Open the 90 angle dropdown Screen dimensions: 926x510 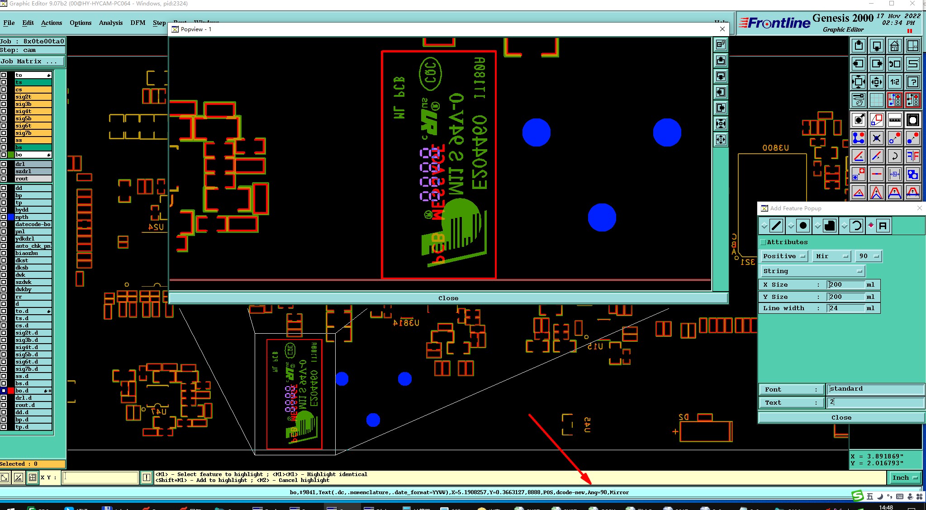click(868, 256)
